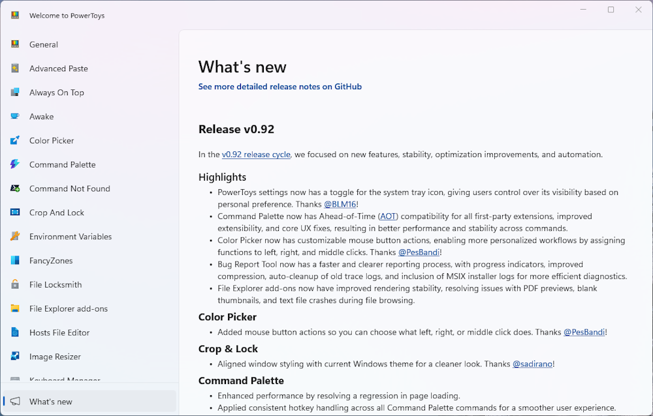Viewport: 653px width, 416px height.
Task: Select Hosts File Editor item
Action: tap(89, 333)
